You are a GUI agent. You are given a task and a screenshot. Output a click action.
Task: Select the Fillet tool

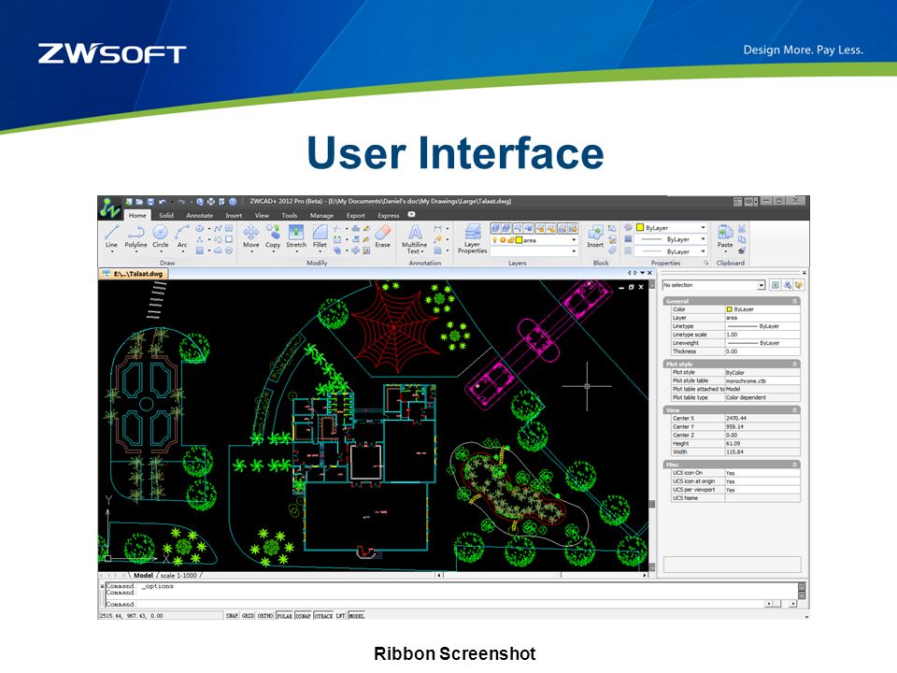click(320, 236)
